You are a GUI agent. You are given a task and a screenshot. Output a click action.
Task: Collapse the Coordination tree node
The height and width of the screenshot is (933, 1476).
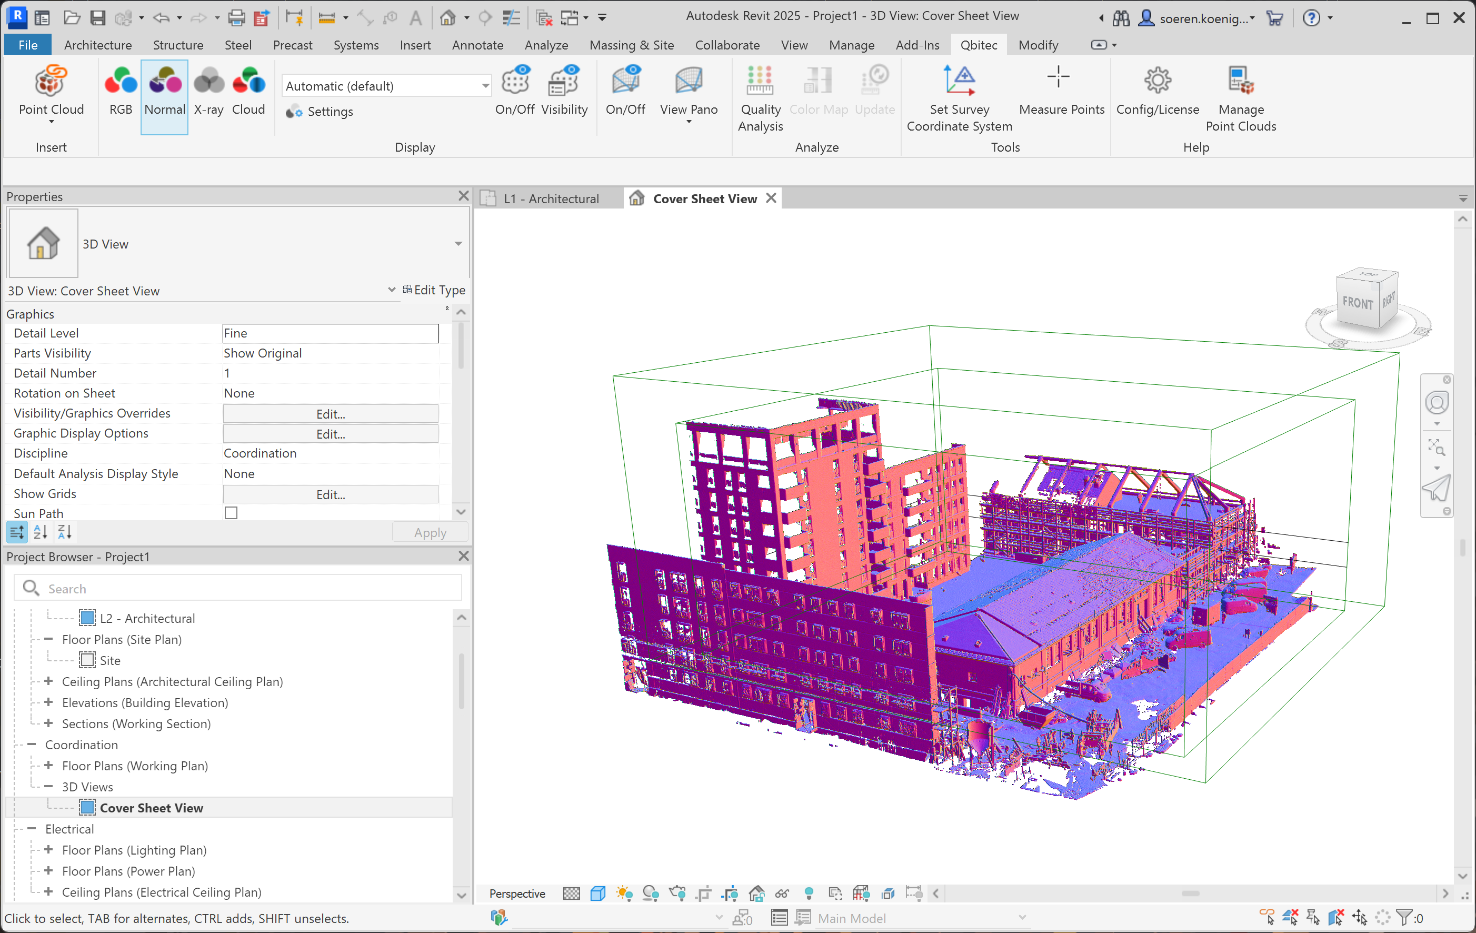coord(32,744)
